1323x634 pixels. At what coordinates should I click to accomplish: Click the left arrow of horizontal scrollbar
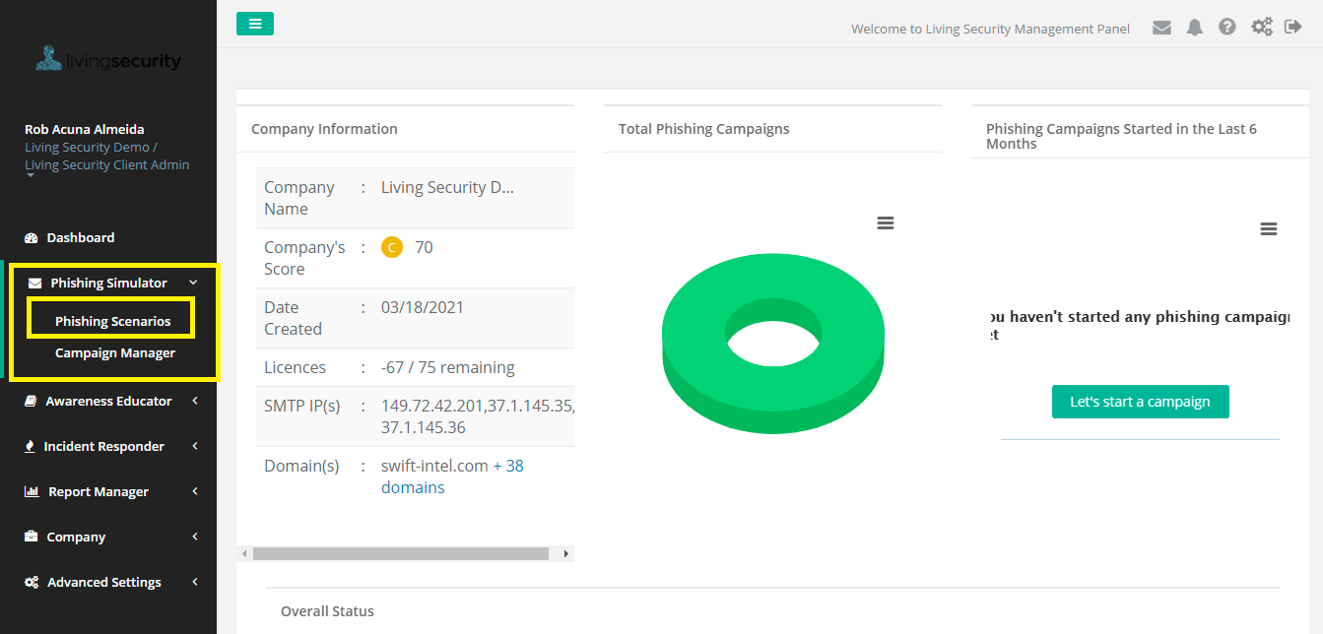(x=244, y=554)
